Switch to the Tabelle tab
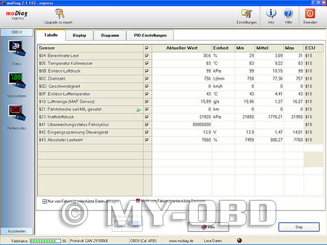 click(x=51, y=35)
